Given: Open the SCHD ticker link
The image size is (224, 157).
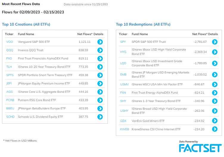Looking at the screenshot, I should coord(10,117).
